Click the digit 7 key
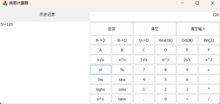 coord(144,70)
